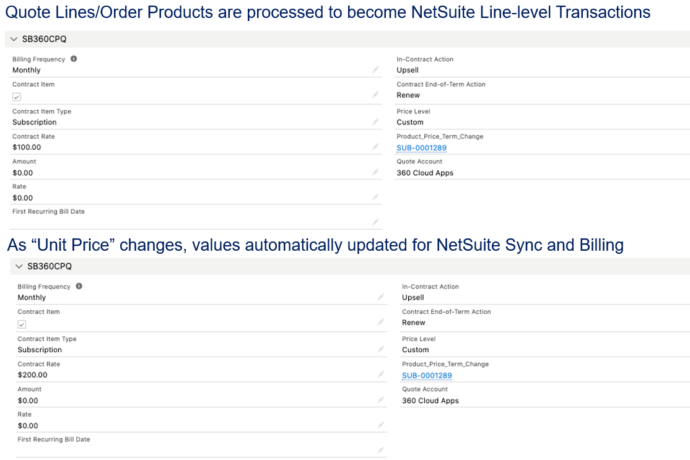690x460 pixels.
Task: Toggle the Contract Item checkbox in the bottom section
Action: [x=22, y=324]
